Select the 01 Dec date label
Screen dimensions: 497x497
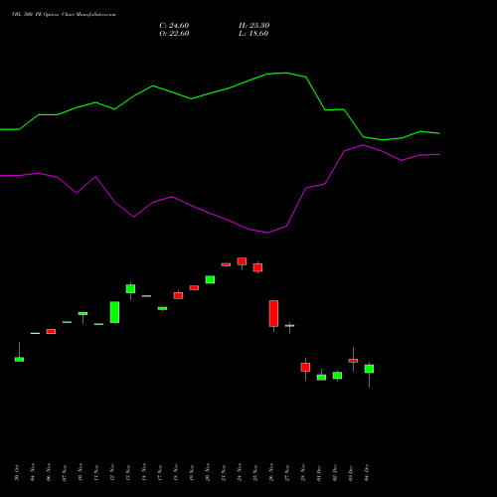click(x=319, y=473)
